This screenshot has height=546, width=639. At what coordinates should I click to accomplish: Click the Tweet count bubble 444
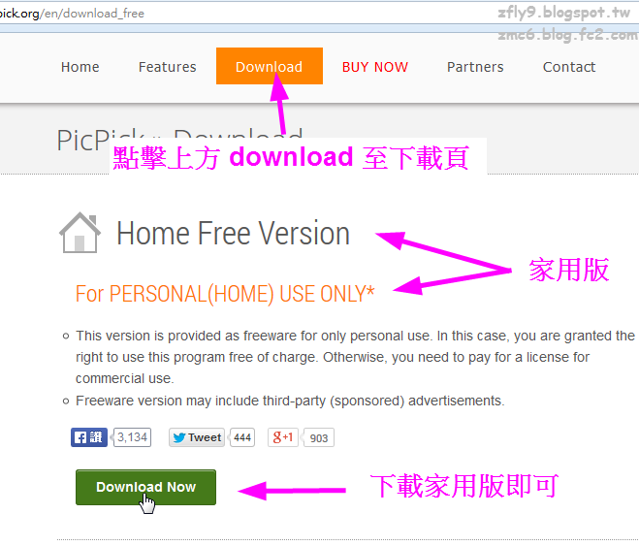[242, 437]
